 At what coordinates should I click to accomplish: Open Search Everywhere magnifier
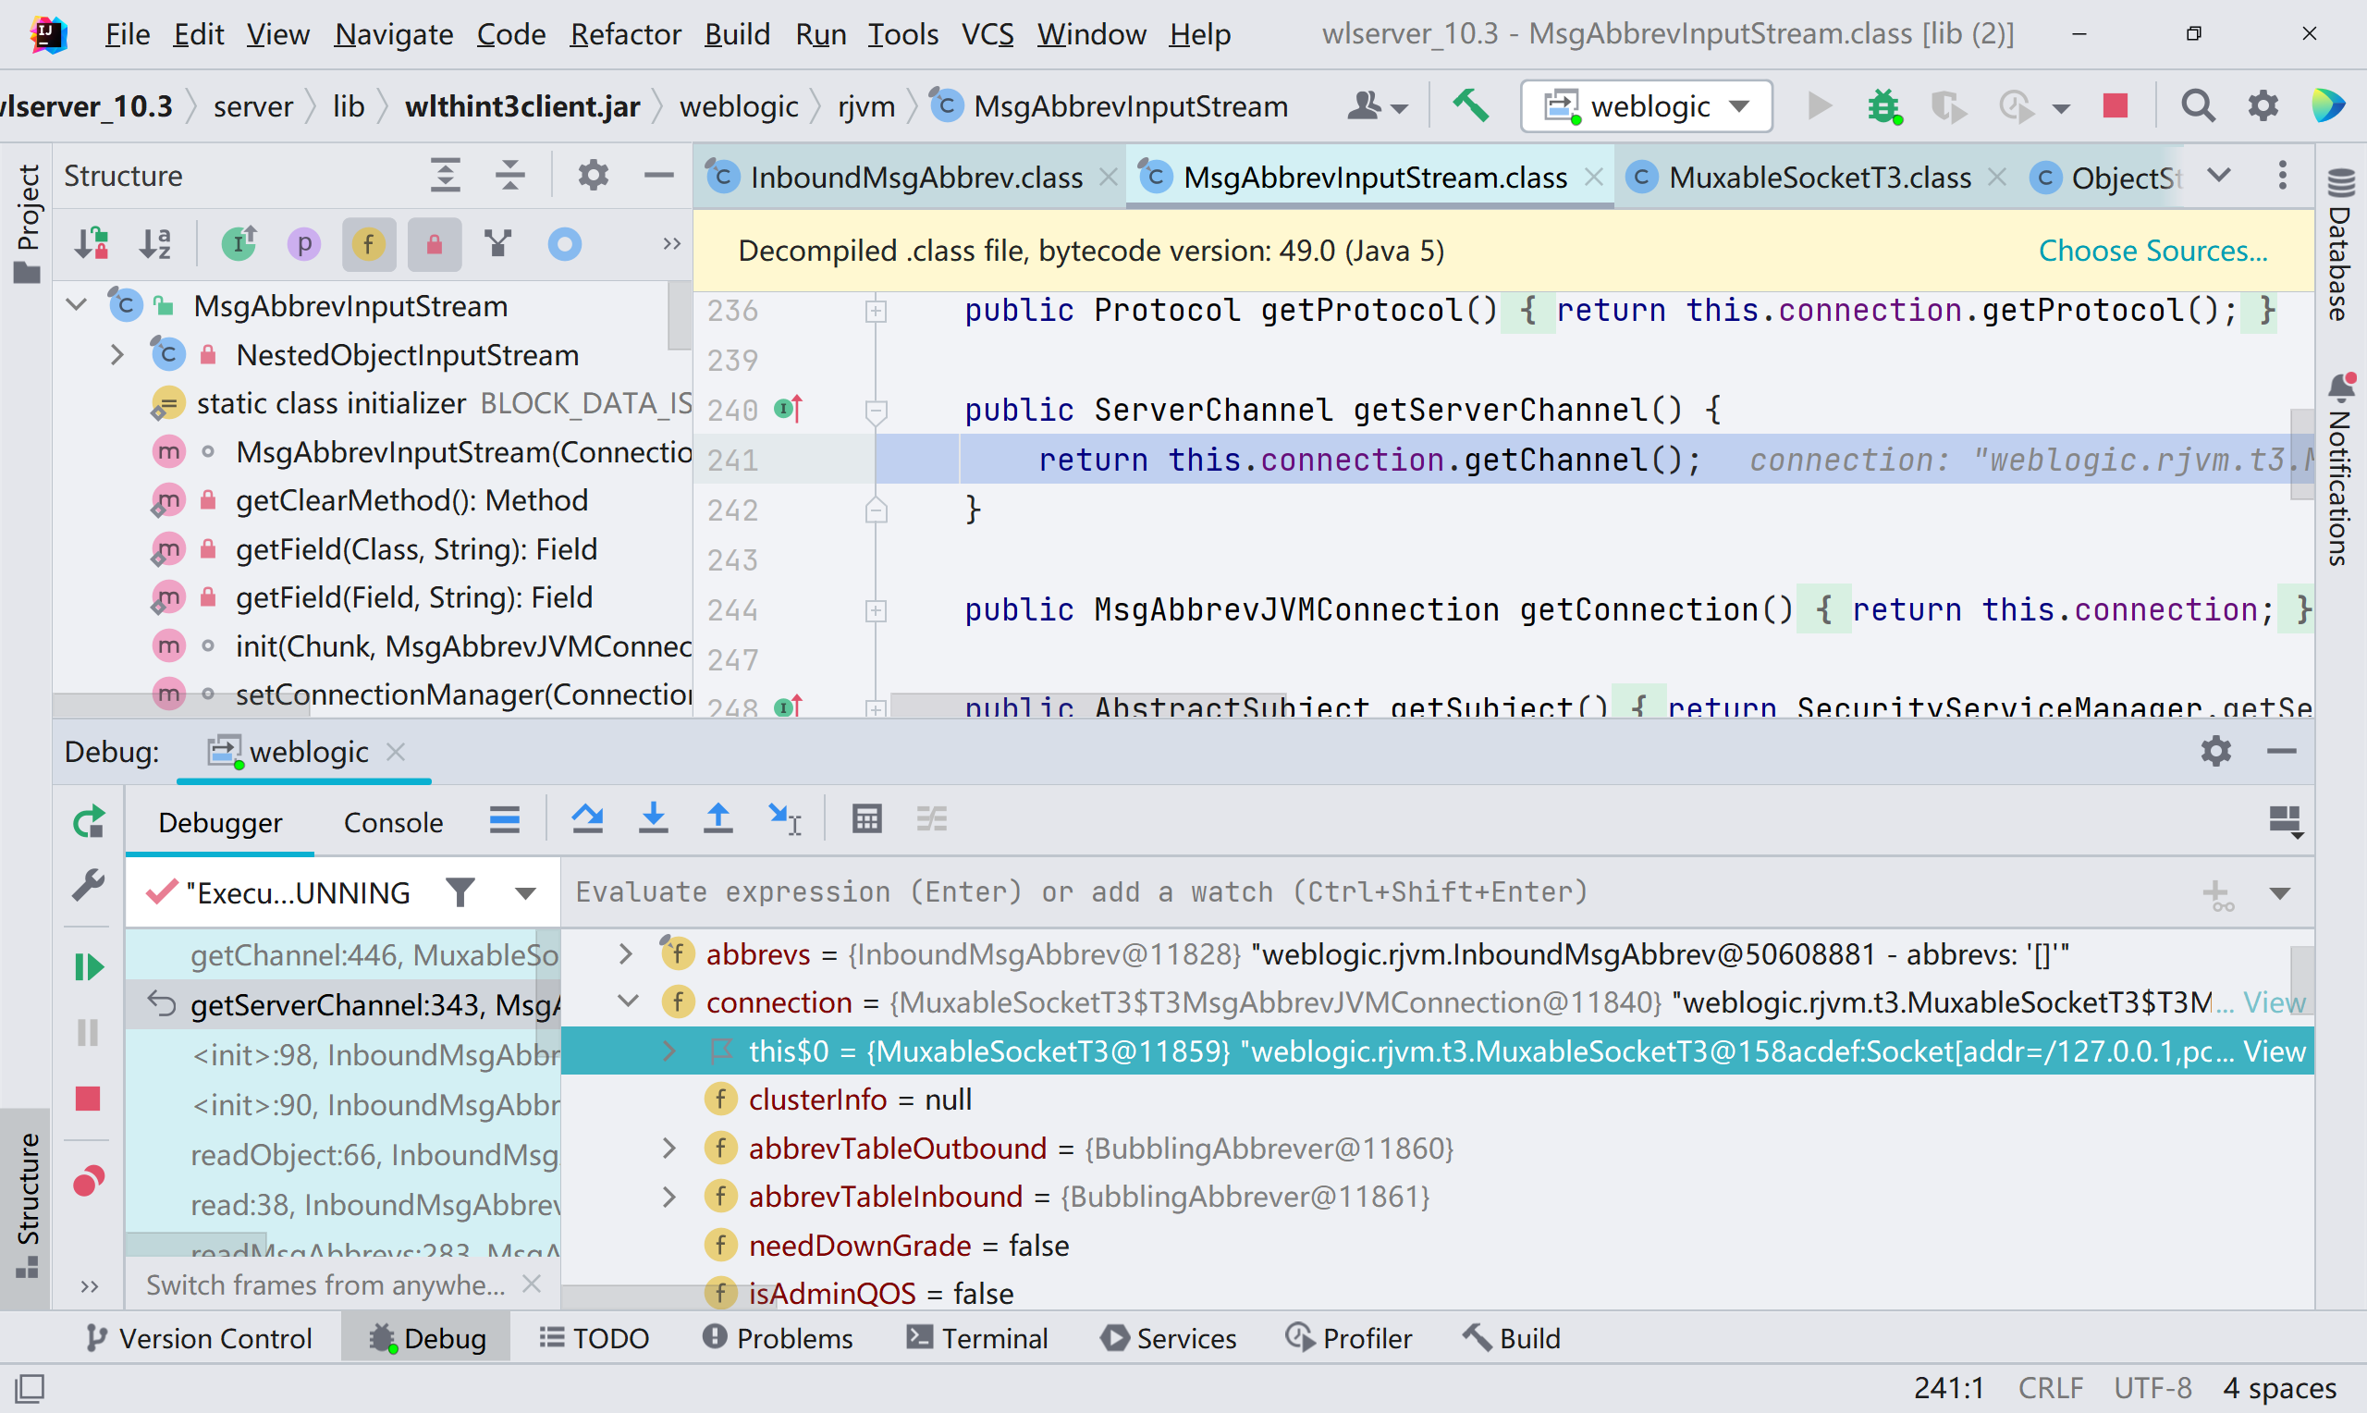tap(2198, 105)
